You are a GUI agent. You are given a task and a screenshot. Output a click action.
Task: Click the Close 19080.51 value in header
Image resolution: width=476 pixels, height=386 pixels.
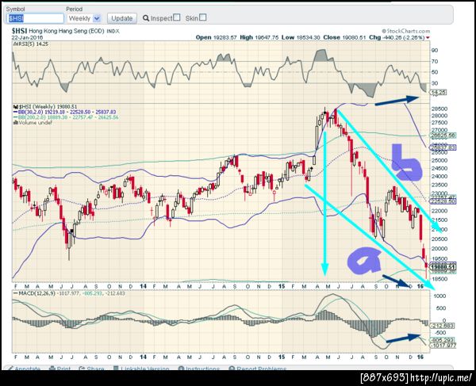pyautogui.click(x=344, y=37)
